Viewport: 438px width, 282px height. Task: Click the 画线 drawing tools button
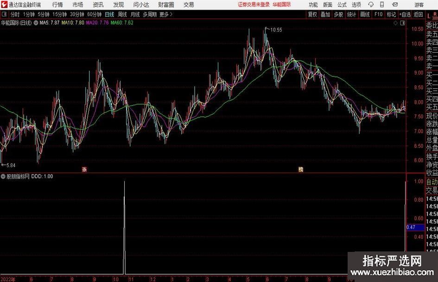click(x=365, y=14)
